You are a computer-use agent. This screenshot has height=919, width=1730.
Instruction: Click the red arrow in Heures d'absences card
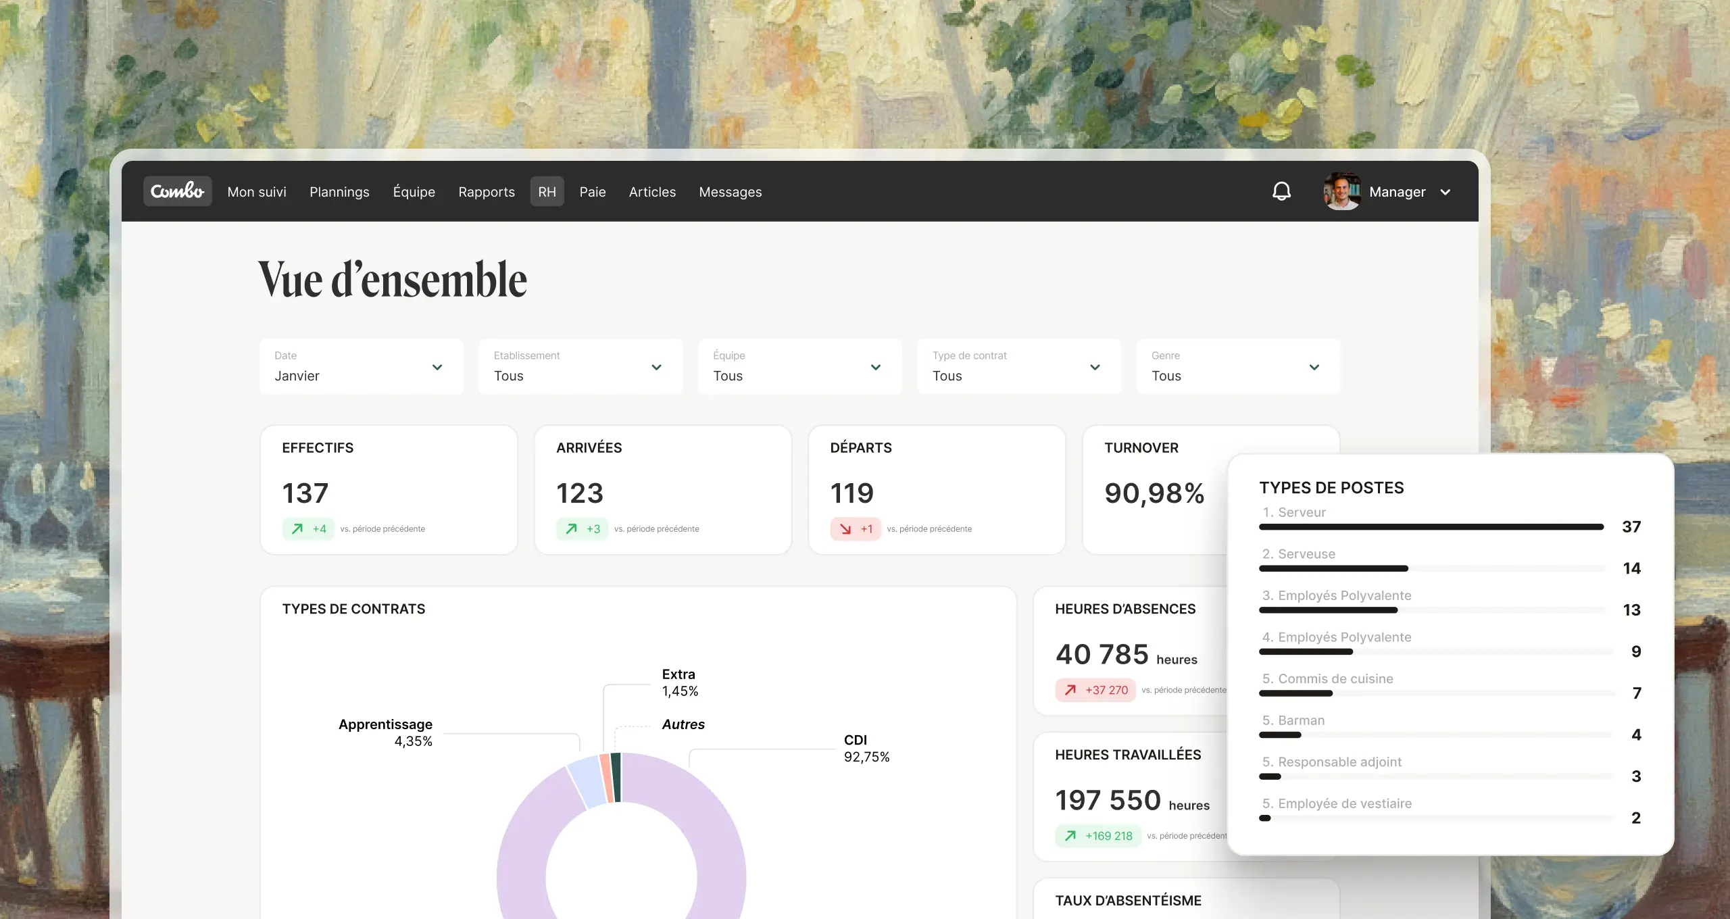coord(1070,690)
